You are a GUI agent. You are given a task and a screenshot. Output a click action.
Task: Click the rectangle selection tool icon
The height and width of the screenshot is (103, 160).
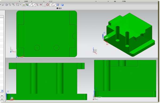coord(18,5)
